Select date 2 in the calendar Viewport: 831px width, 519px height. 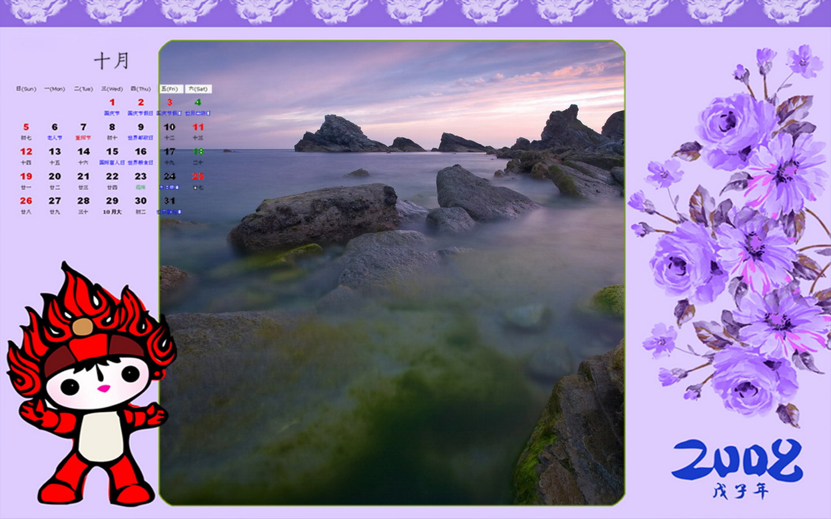coord(141,103)
